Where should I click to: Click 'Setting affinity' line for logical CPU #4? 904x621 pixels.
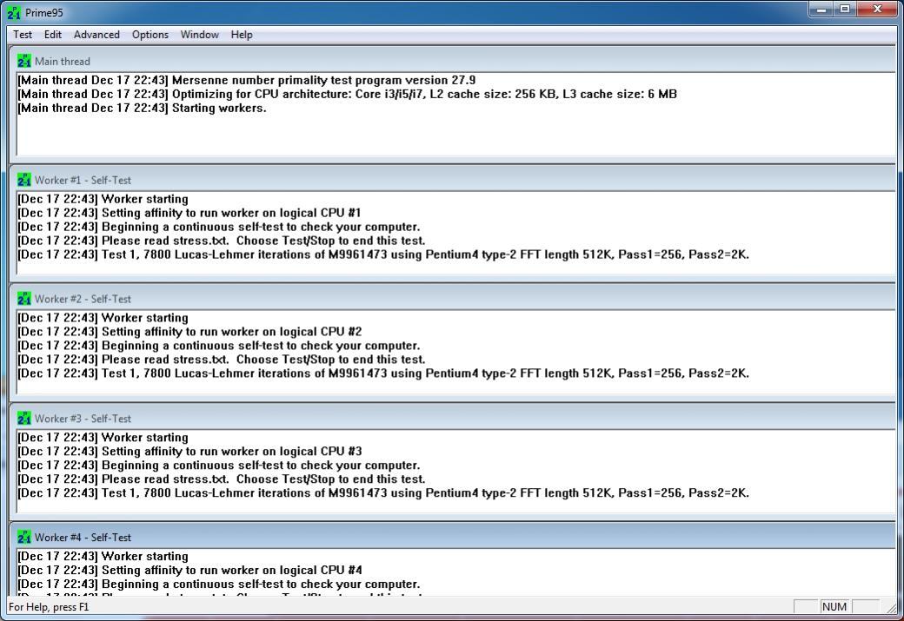[x=189, y=570]
